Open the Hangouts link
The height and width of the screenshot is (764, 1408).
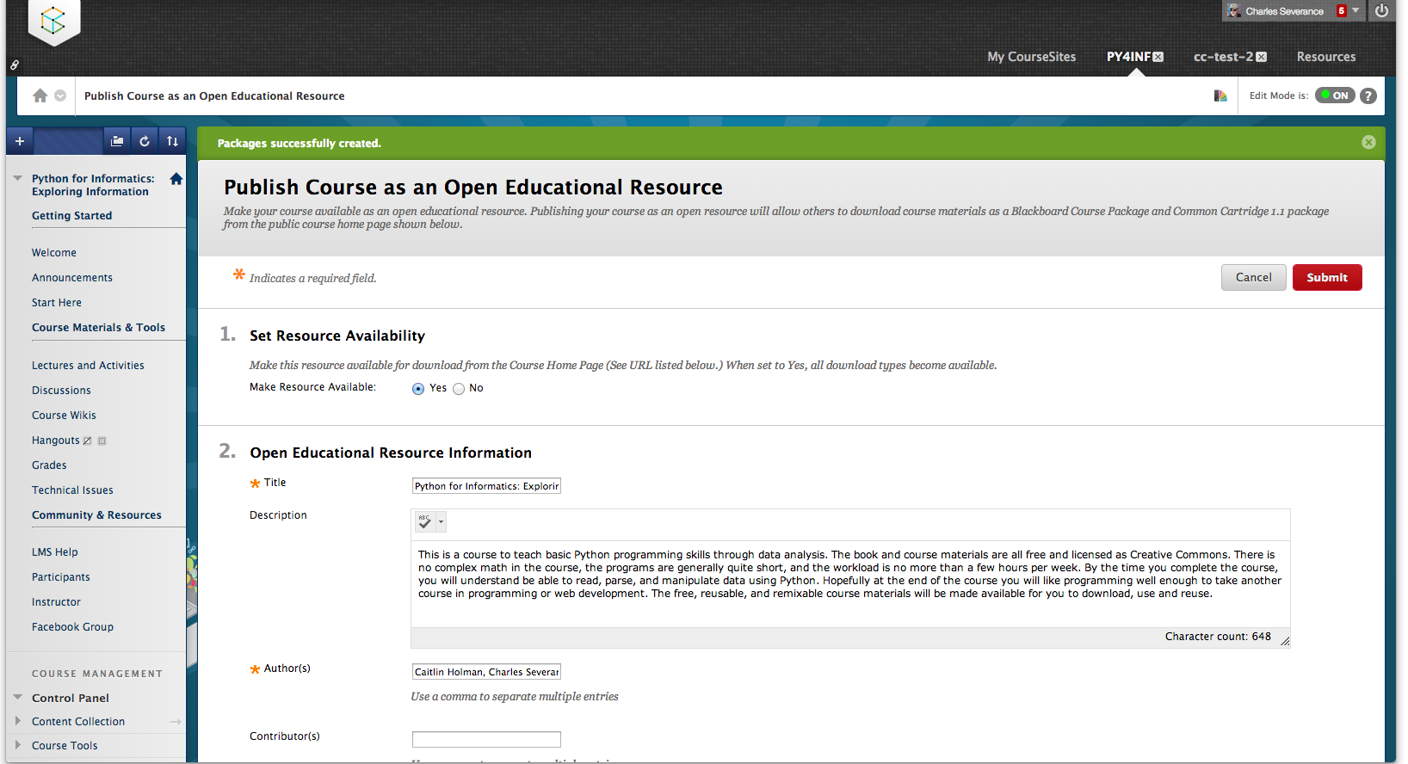click(x=56, y=441)
